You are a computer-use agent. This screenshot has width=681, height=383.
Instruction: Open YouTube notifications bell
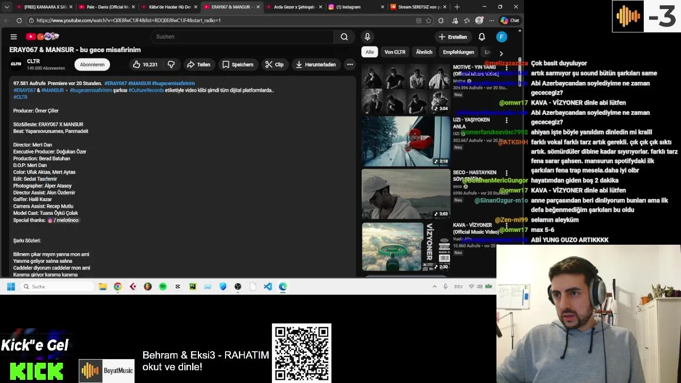[481, 37]
